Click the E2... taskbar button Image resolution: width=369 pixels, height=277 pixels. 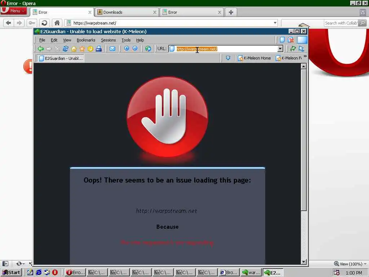point(273,273)
